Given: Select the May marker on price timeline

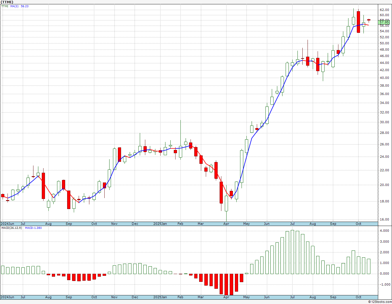Looking at the screenshot, I should coord(246,224).
